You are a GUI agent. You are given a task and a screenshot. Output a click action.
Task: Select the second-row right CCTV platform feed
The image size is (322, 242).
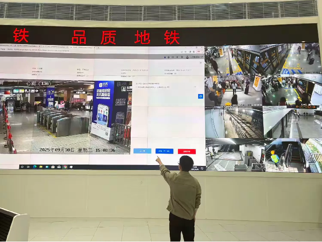(x=292, y=90)
